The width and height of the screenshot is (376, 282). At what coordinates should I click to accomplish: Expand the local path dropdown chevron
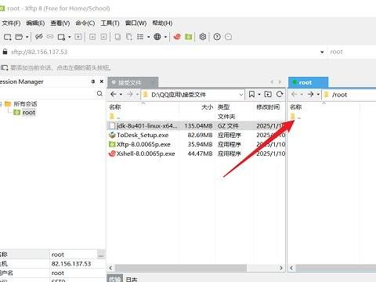[x=241, y=95]
